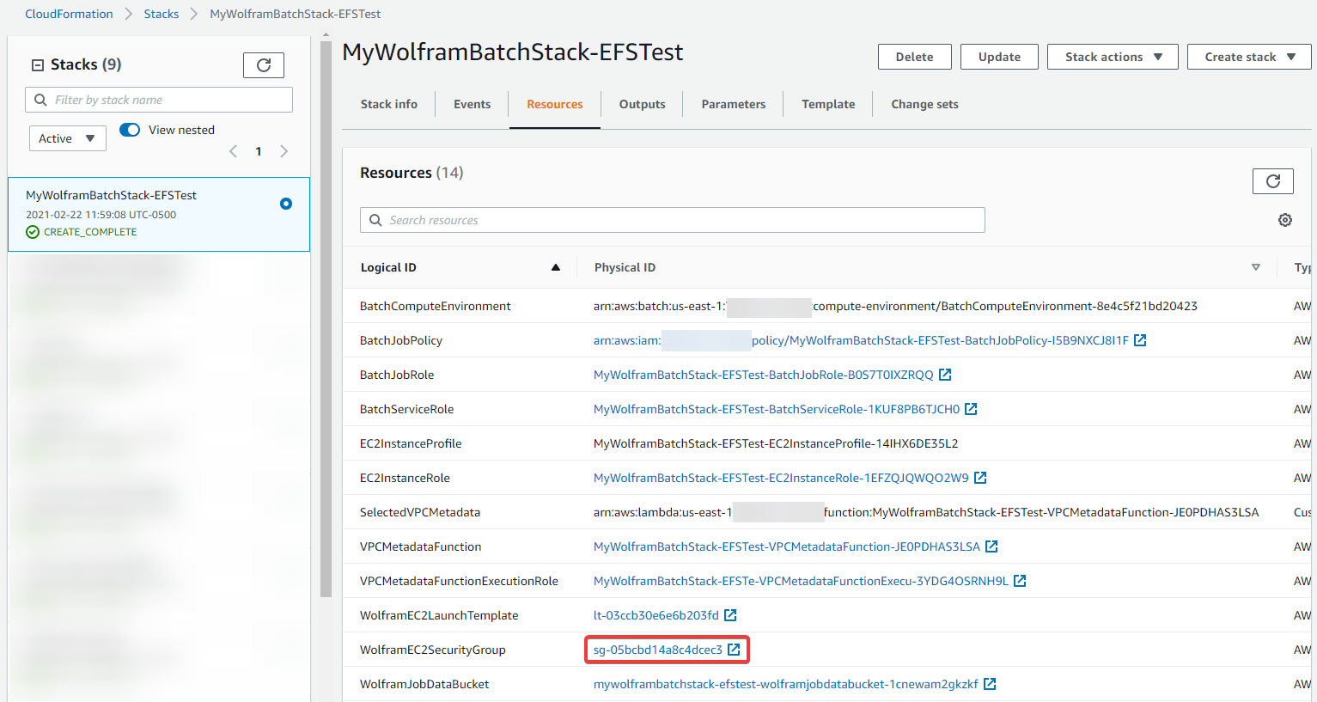Screen dimensions: 1317x702
Task: Go to Stacks breadcrumb link
Action: 162,14
